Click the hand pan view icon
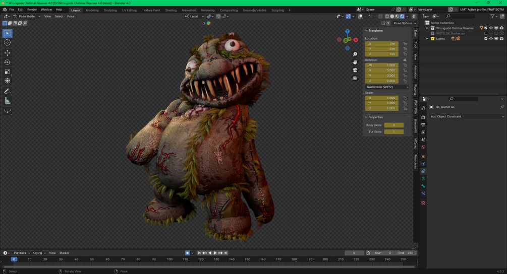This screenshot has height=274, width=507. [355, 62]
